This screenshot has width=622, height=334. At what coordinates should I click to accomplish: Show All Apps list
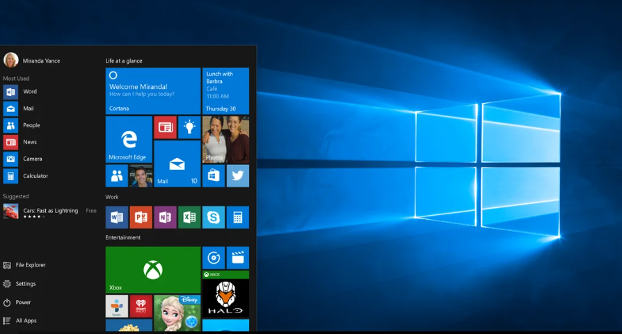pos(20,321)
